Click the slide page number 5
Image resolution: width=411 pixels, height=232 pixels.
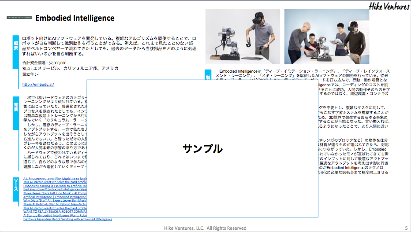click(x=406, y=228)
